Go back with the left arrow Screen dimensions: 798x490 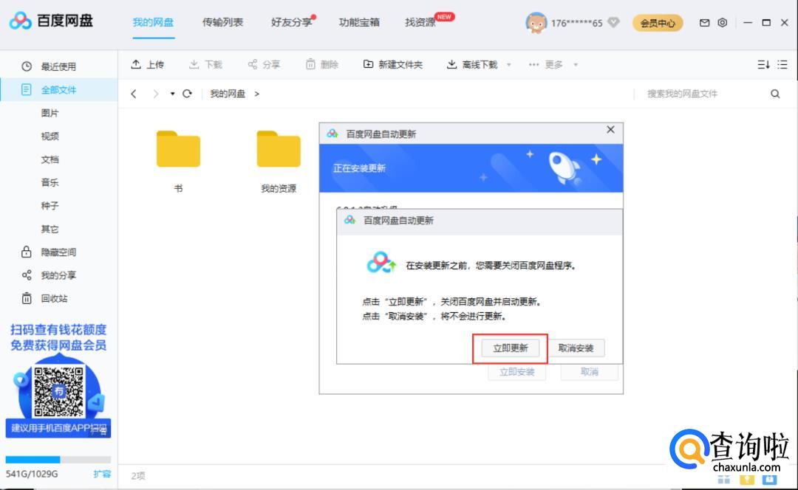(134, 94)
